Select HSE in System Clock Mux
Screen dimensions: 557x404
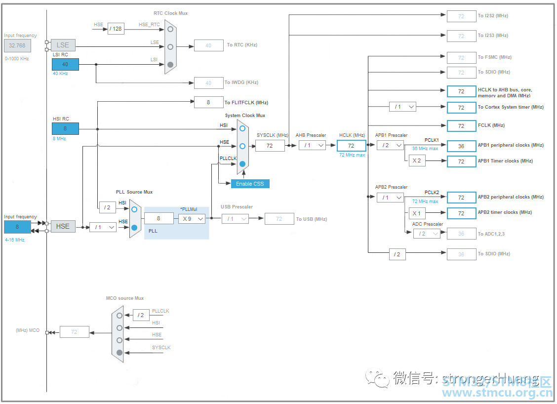pos(242,146)
